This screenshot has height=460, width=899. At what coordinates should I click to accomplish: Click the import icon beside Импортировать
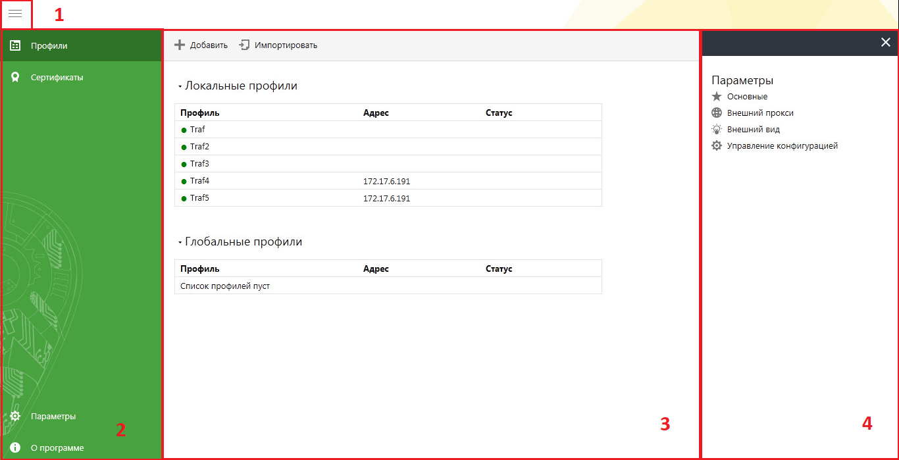244,45
